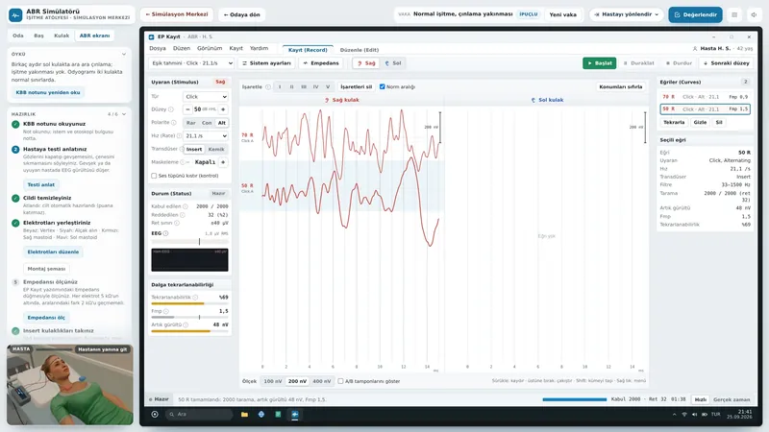Select the Sağ ear button
The width and height of the screenshot is (769, 432).
pyautogui.click(x=366, y=63)
